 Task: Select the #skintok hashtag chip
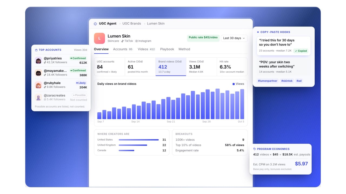point(287,81)
